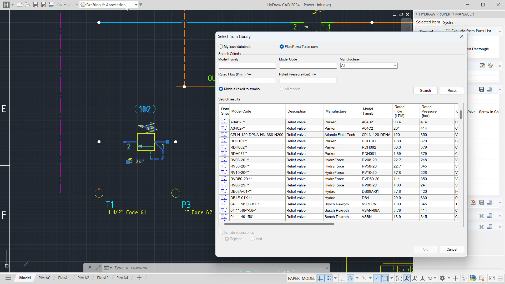Screen dimensions: 505x284
Task: Open the HyDraw application menu button
Action: pos(6,5)
